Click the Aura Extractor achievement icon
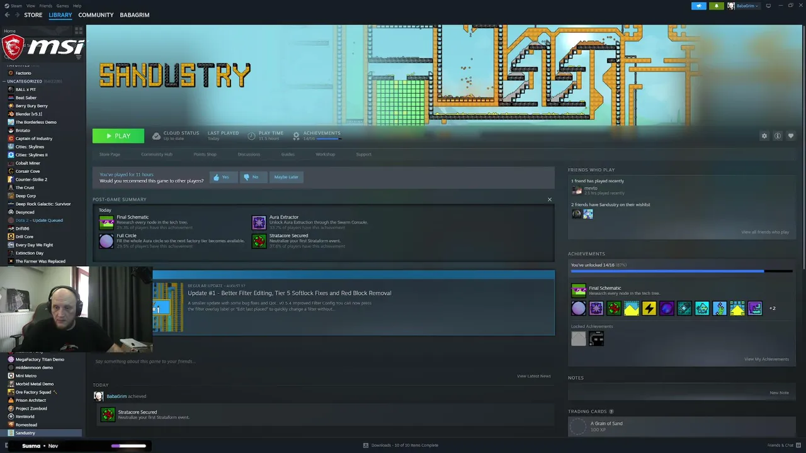 (x=259, y=222)
